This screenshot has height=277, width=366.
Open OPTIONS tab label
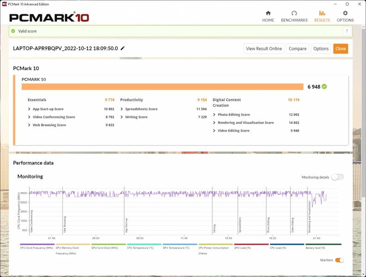(345, 20)
